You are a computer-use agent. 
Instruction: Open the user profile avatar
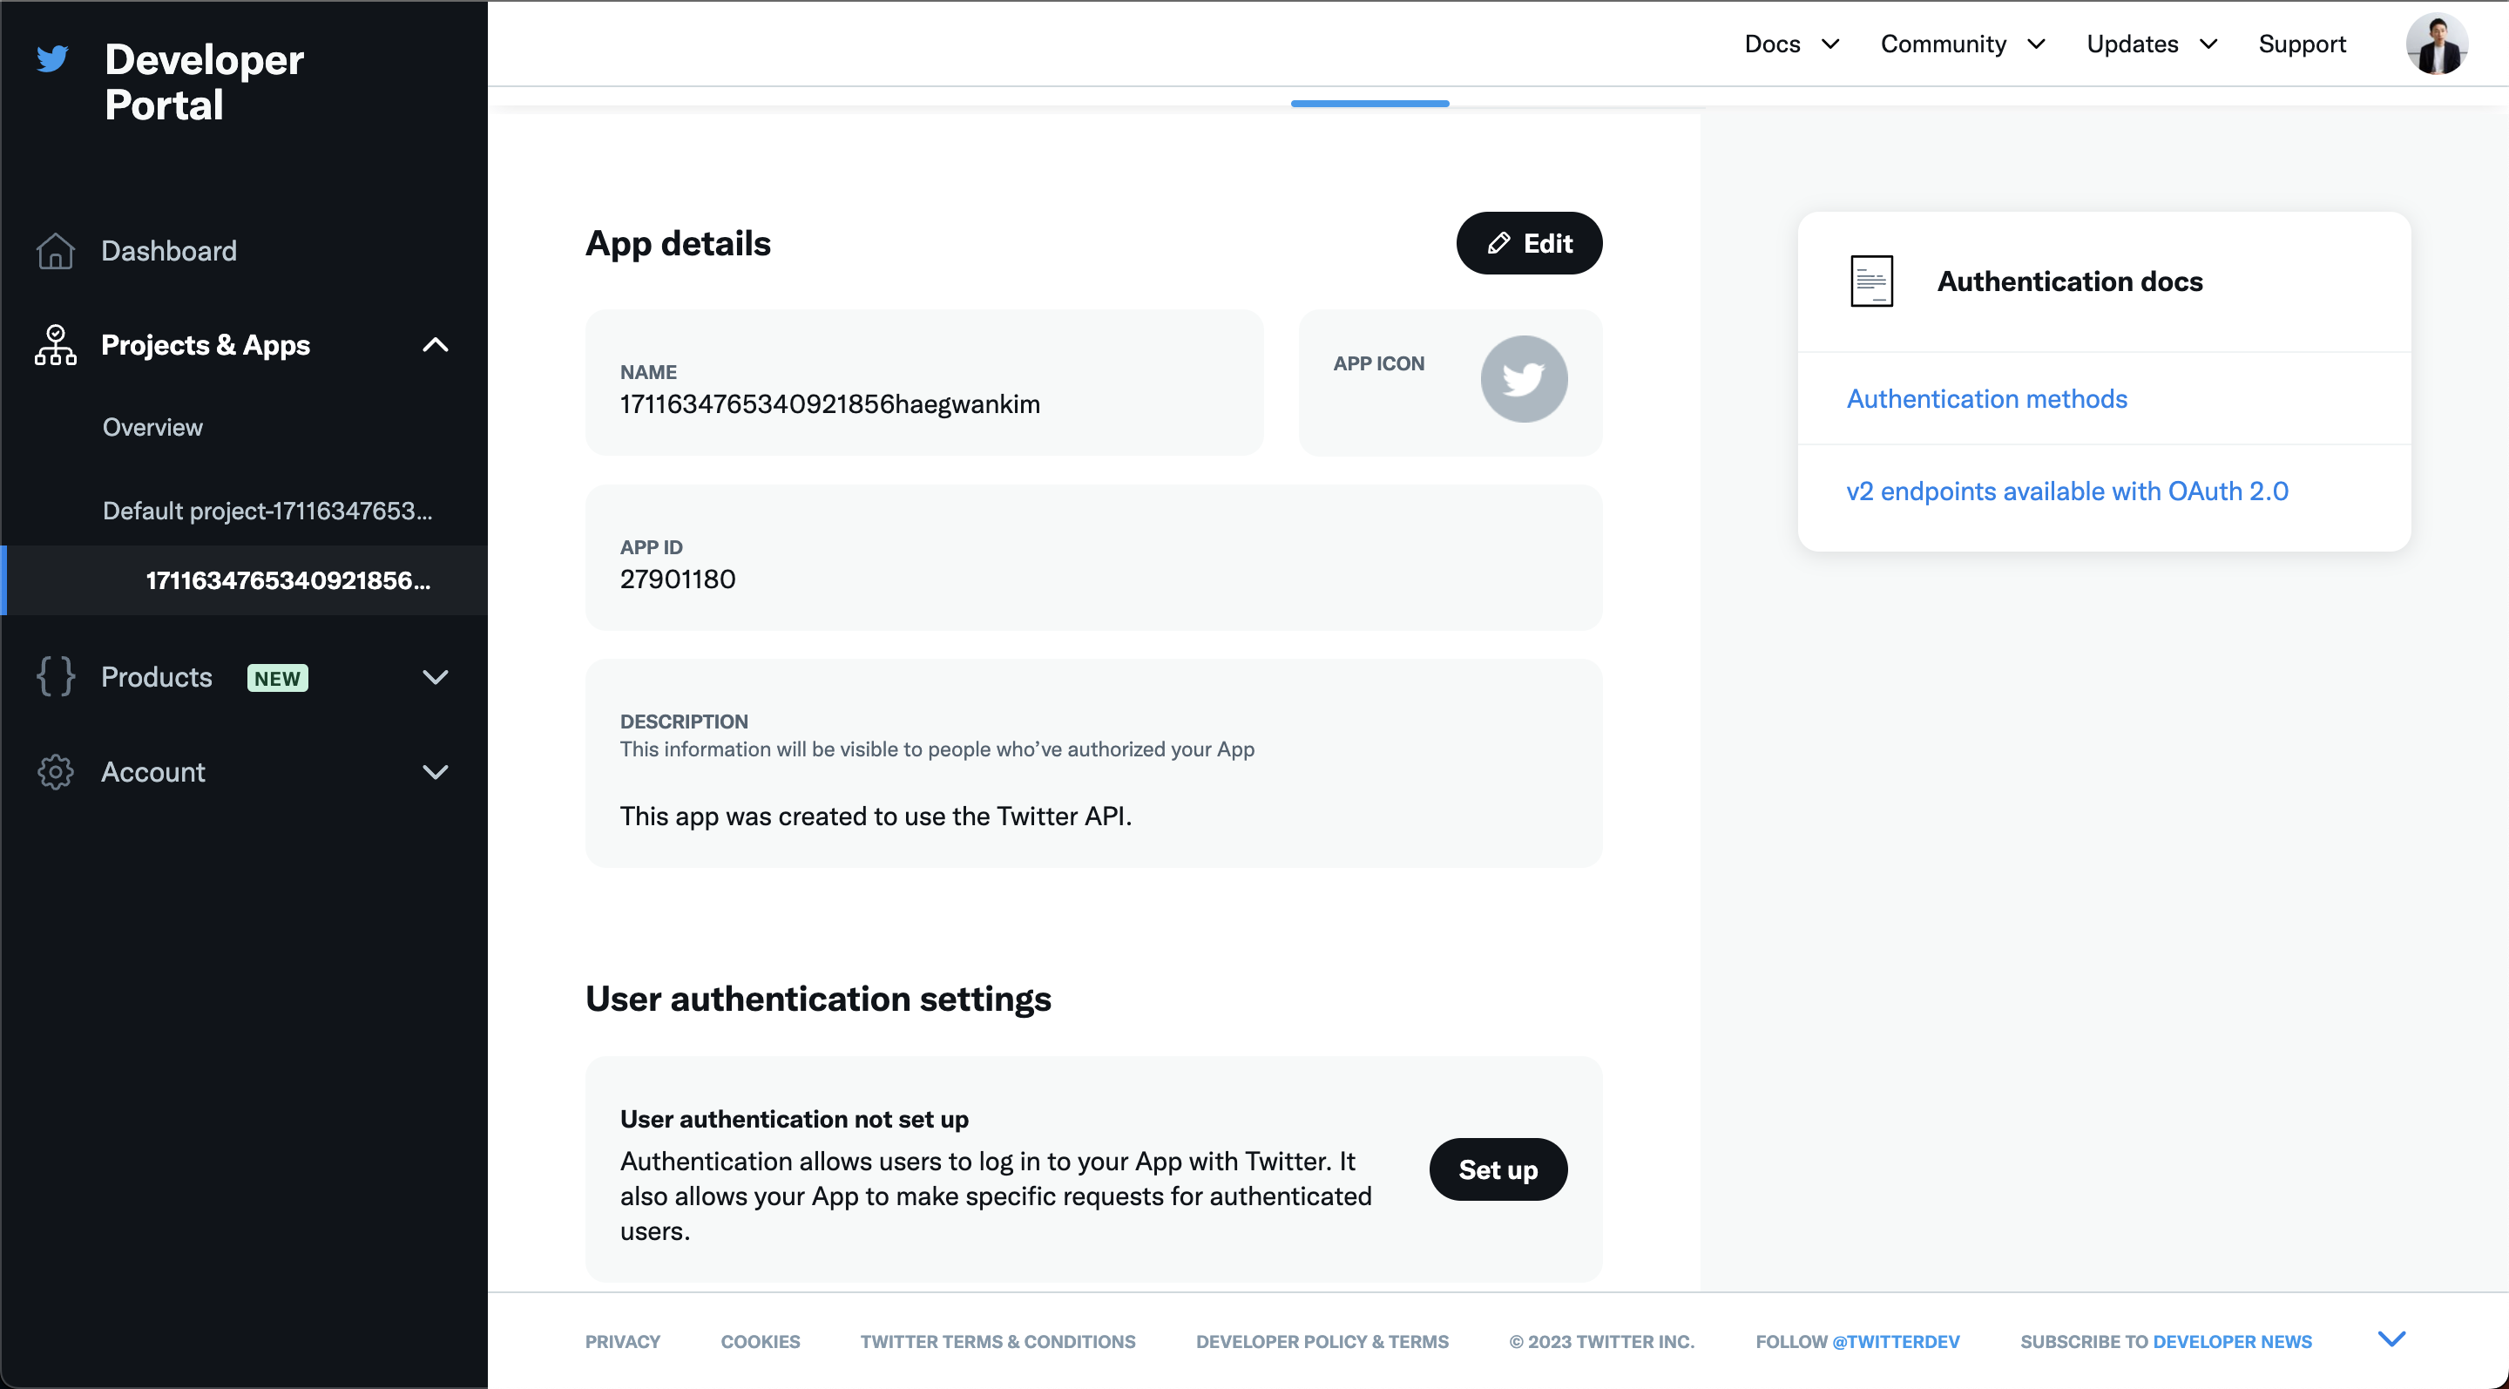coord(2436,44)
